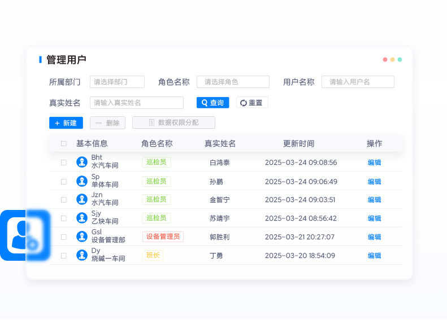
Task: Click the red window dot
Action: pos(385,59)
